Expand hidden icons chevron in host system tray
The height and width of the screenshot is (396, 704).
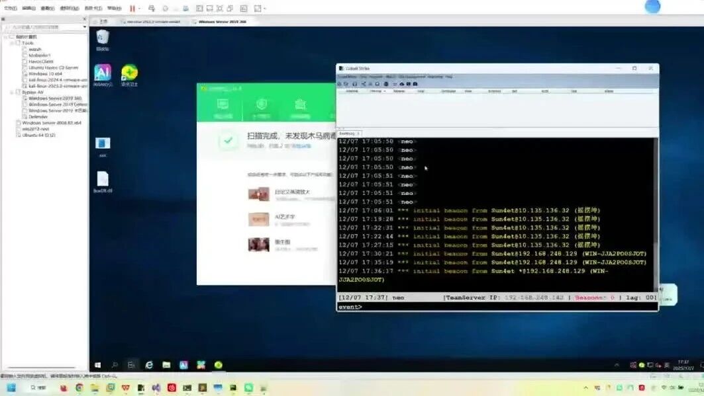(585, 387)
